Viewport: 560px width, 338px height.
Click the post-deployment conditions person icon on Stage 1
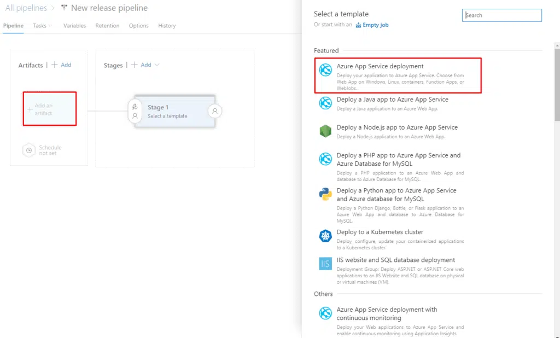click(x=214, y=111)
